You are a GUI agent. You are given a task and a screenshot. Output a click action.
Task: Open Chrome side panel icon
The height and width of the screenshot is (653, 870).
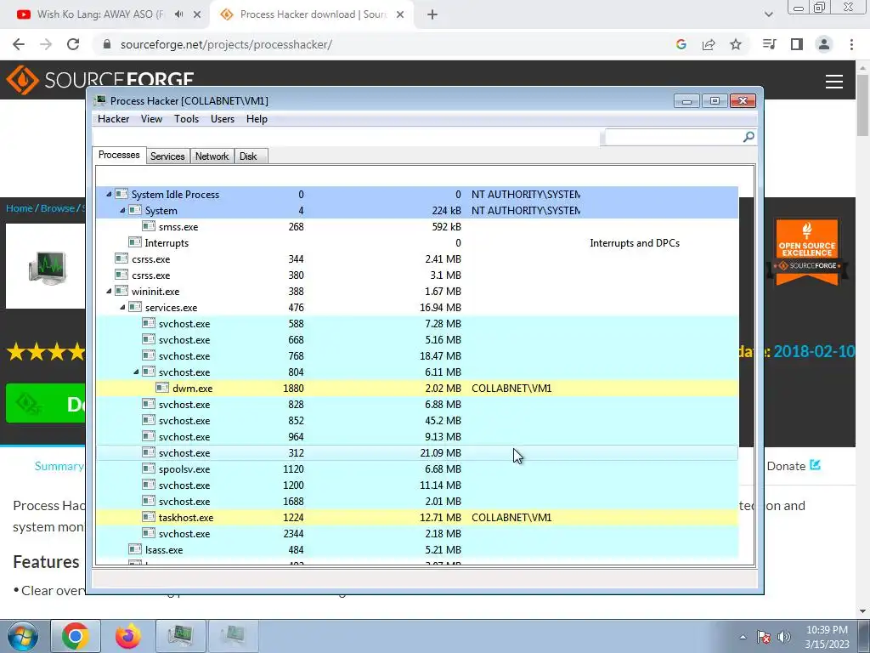pos(797,44)
